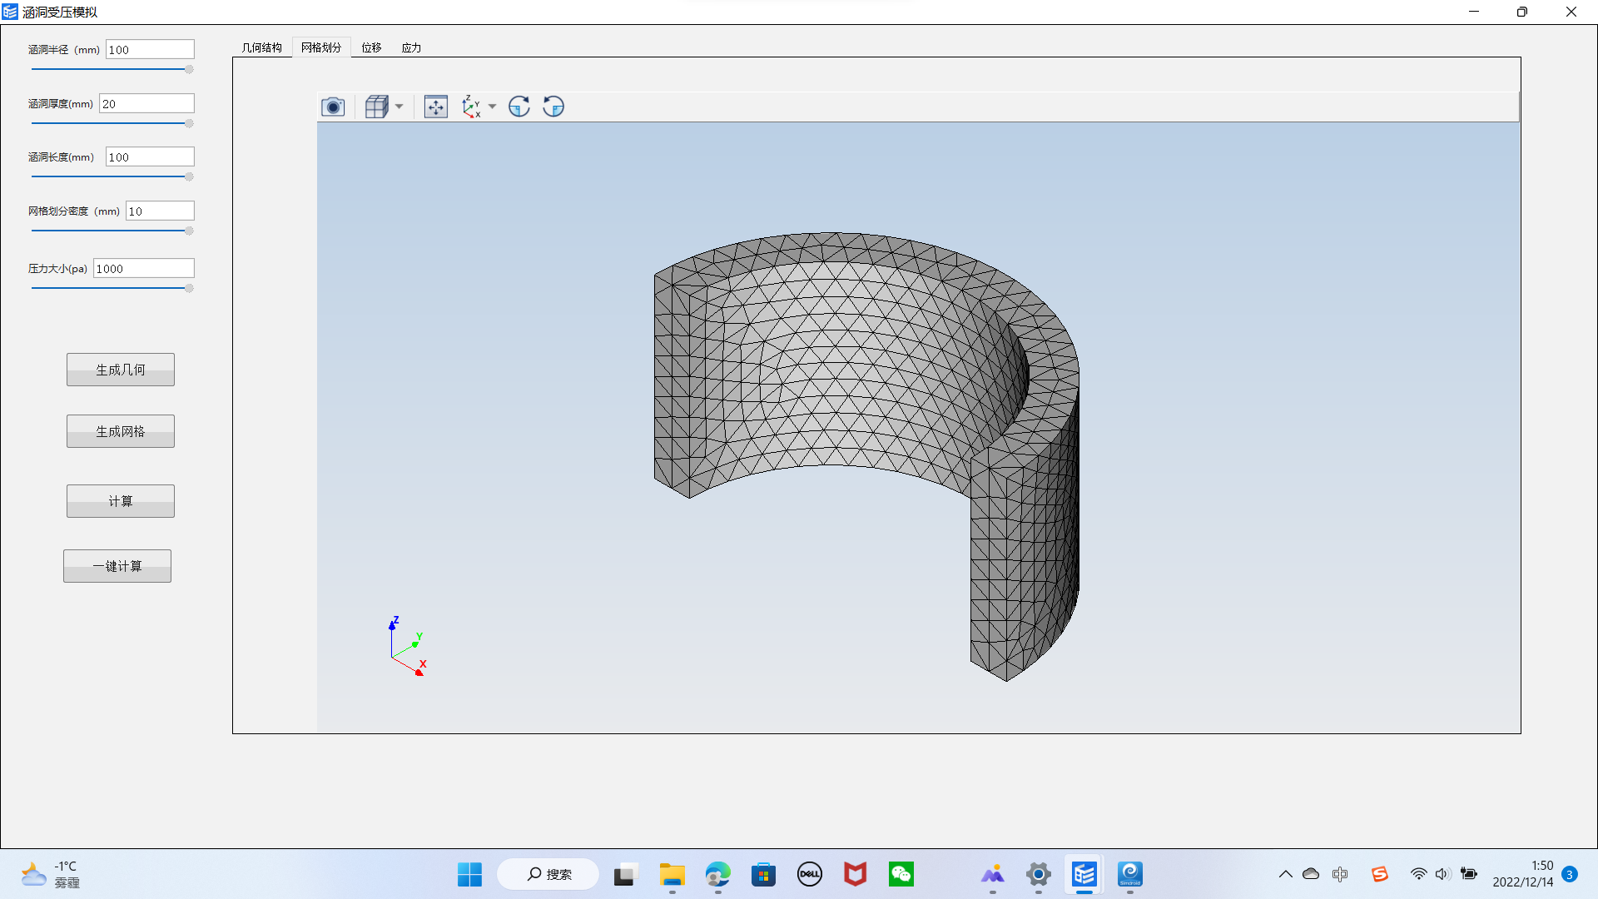1598x899 pixels.
Task: Click the taskbar 搜索 box
Action: (x=548, y=874)
